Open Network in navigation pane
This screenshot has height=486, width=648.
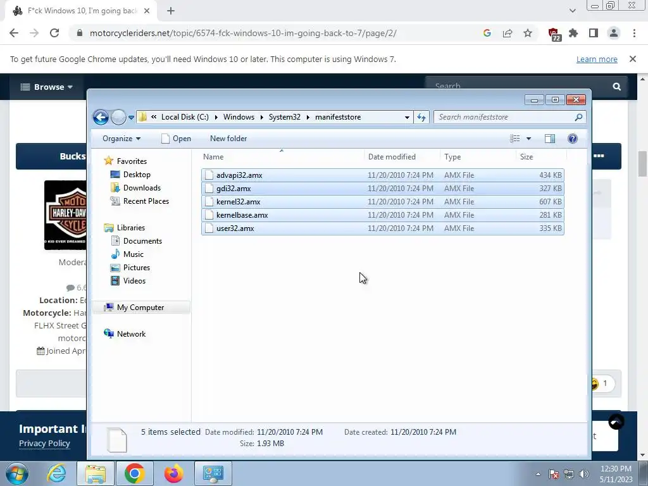[x=125, y=334]
